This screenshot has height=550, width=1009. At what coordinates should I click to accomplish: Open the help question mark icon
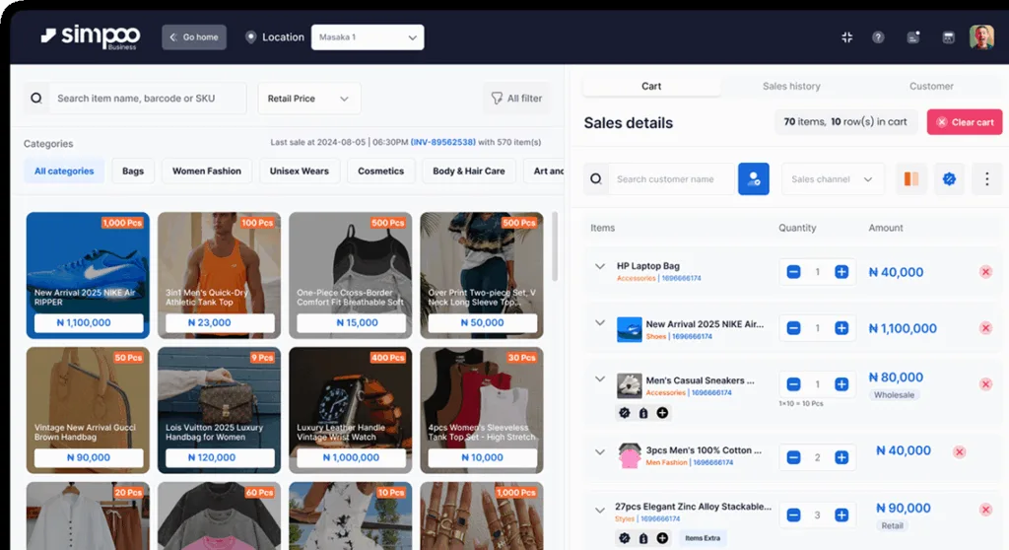point(878,37)
